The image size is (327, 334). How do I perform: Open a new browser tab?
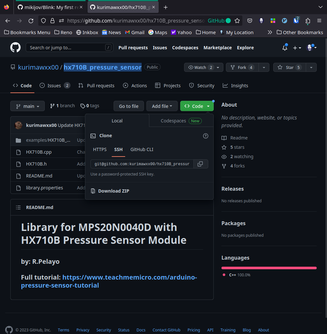tap(165, 7)
